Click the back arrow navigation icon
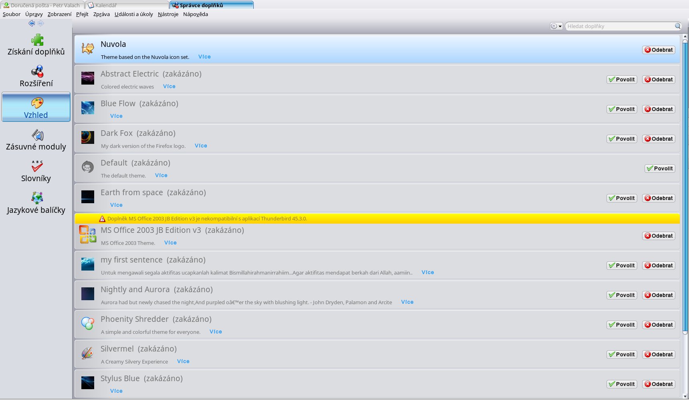Image resolution: width=689 pixels, height=400 pixels. 32,23
